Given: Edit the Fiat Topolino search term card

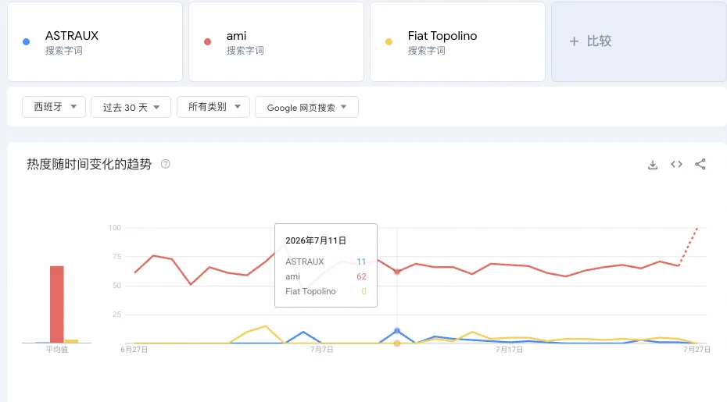Looking at the screenshot, I should (457, 41).
